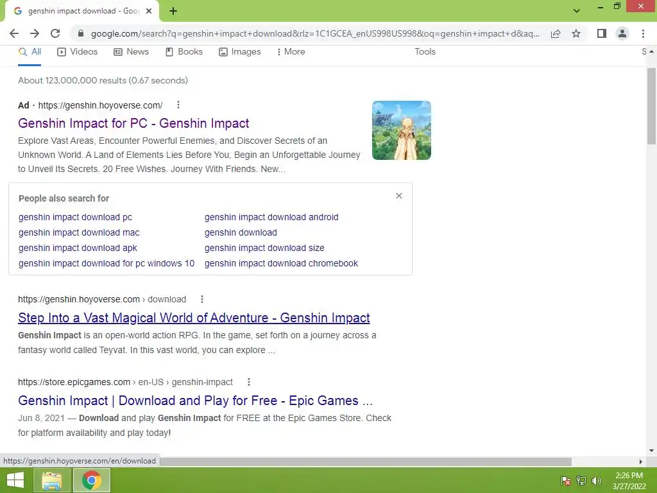The height and width of the screenshot is (493, 657).
Task: Open the search Tools options
Action: (425, 51)
